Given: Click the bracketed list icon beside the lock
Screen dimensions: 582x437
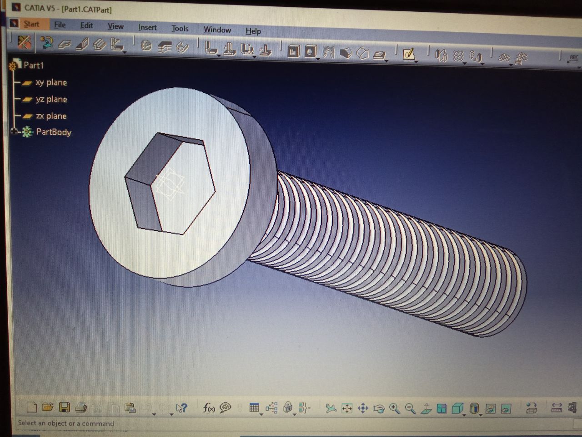Looking at the screenshot, I should (304, 408).
